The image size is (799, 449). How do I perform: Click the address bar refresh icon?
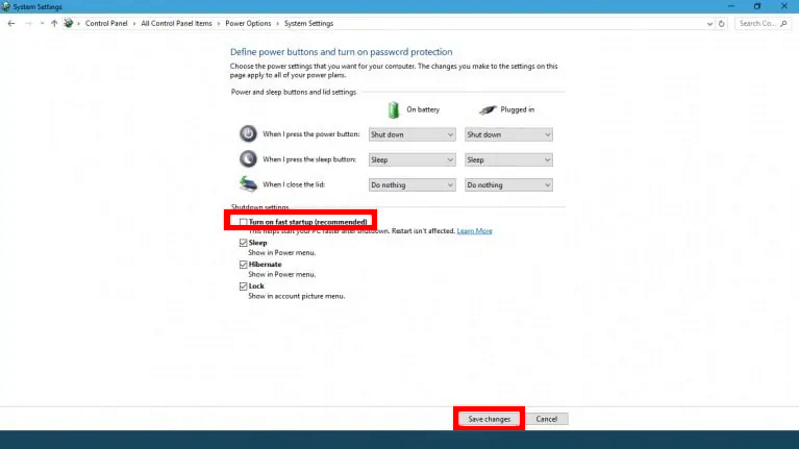click(724, 23)
